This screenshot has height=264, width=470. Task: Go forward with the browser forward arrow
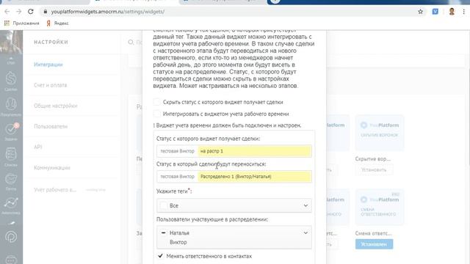tap(18, 12)
